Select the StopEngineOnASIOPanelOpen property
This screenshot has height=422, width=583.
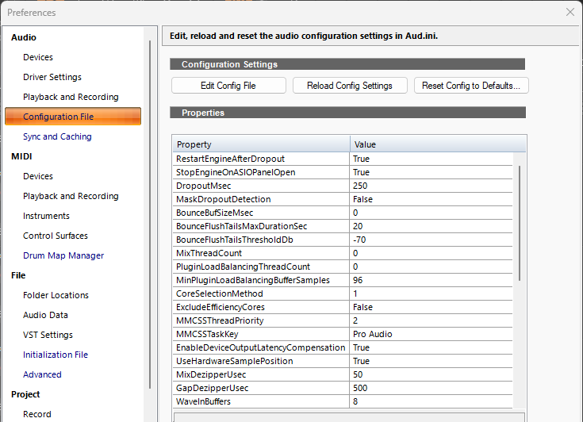[x=261, y=172]
